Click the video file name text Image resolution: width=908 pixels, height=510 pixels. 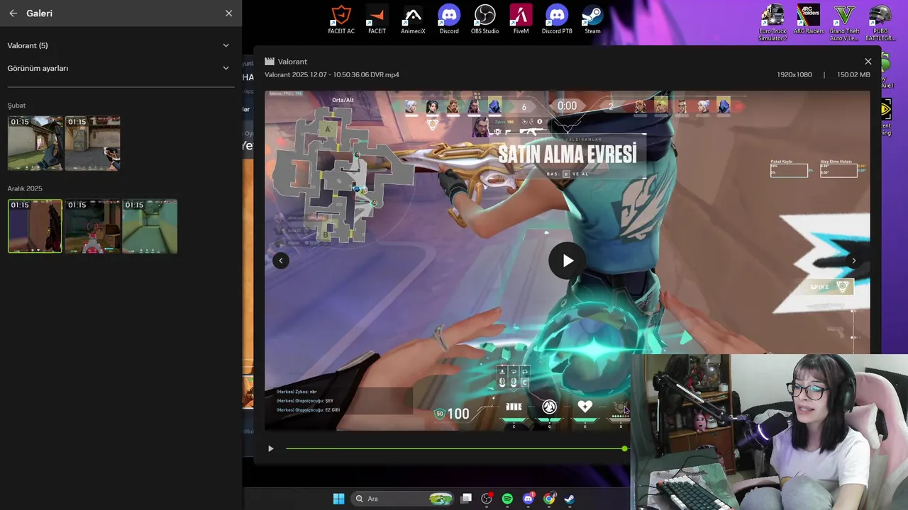(332, 74)
